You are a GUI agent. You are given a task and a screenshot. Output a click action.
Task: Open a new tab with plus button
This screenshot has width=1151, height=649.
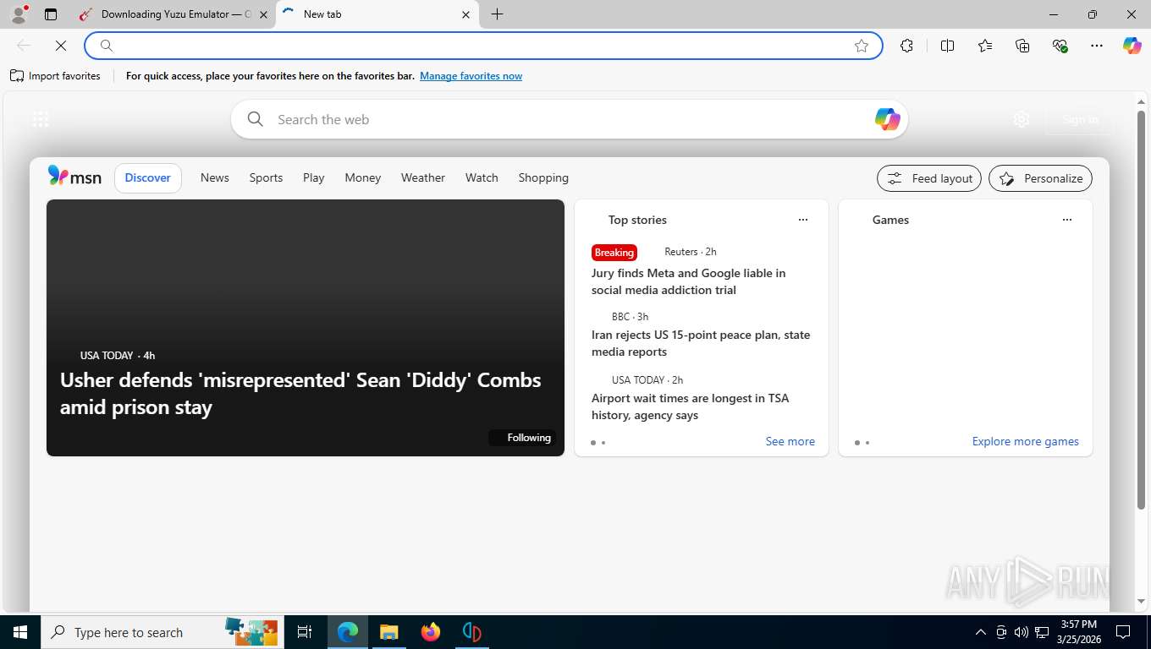click(x=497, y=14)
